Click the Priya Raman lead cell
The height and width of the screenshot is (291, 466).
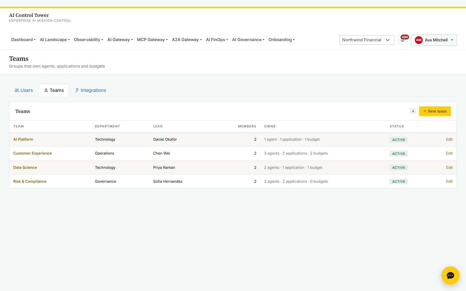(x=164, y=167)
